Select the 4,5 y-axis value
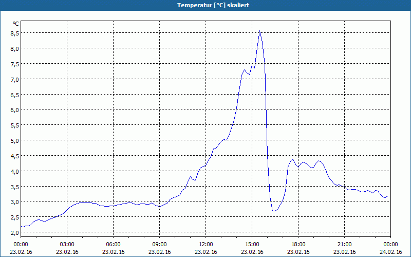The height and width of the screenshot is (257, 411). (x=14, y=156)
